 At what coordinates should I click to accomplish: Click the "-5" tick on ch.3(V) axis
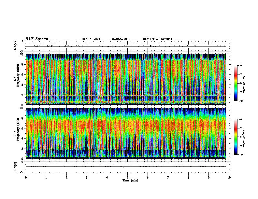pyautogui.click(x=22, y=172)
